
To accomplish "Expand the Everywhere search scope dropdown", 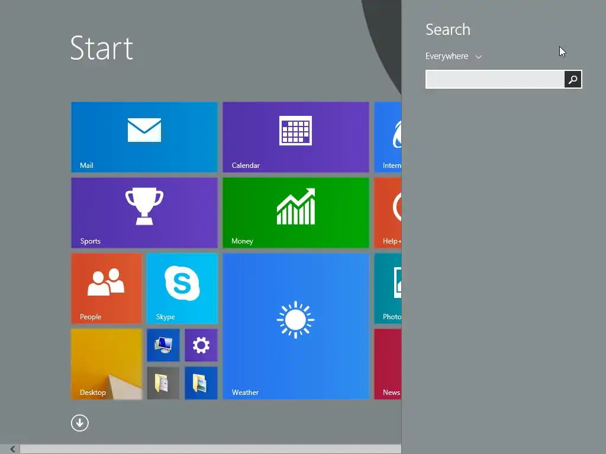I will [x=454, y=56].
